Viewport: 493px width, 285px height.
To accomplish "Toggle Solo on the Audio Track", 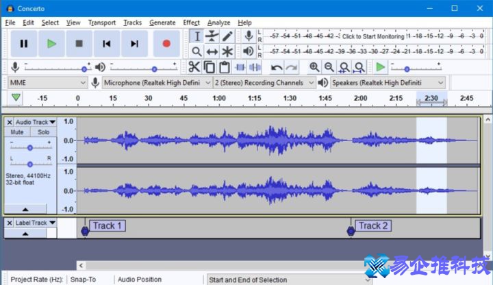I will (x=43, y=132).
